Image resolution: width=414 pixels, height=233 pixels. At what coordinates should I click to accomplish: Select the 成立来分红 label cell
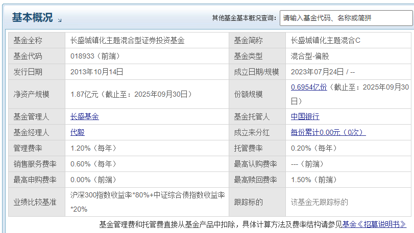coord(257,132)
